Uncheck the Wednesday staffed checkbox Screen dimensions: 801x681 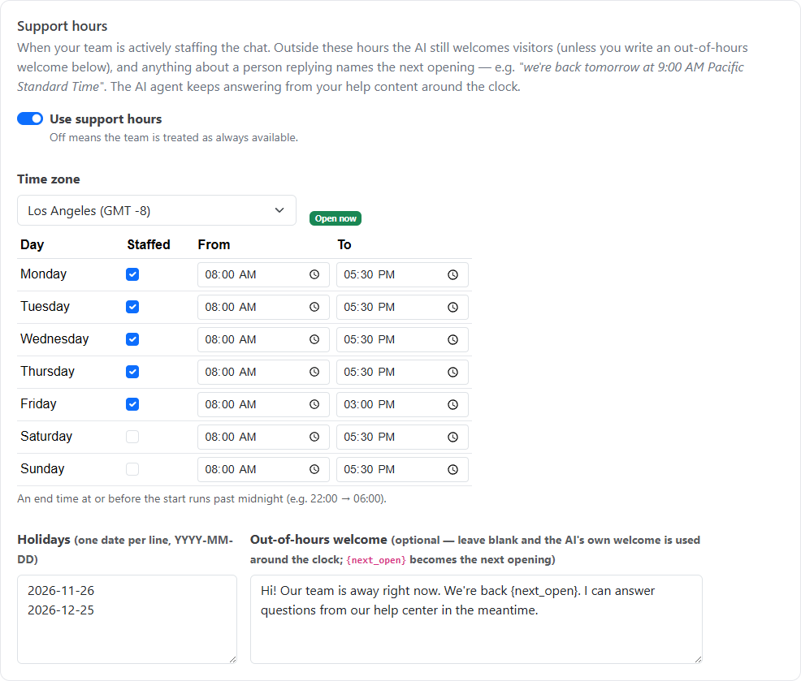tap(132, 339)
